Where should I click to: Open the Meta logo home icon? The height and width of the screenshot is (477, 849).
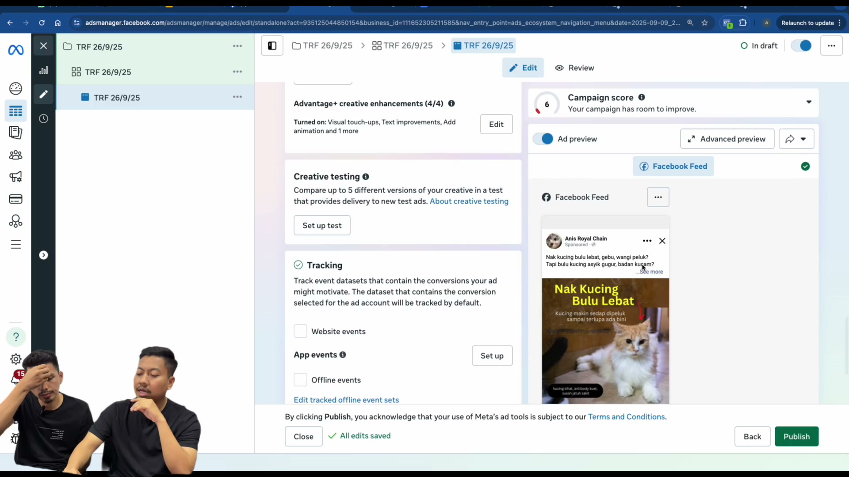(x=16, y=50)
